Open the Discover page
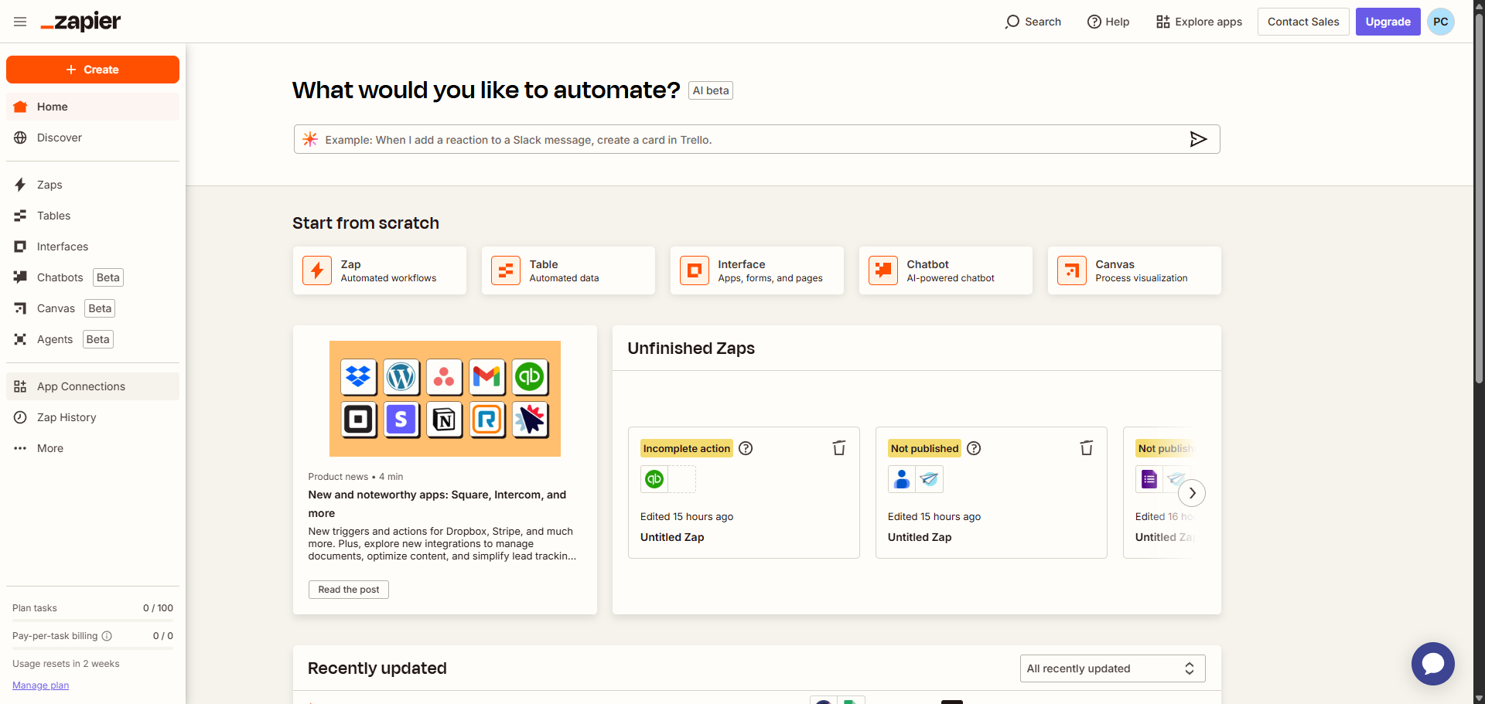The image size is (1485, 704). click(x=59, y=138)
